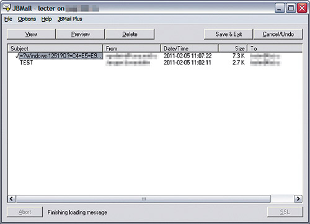Click the 7.3 K size cell
310x224 pixels.
click(x=239, y=56)
